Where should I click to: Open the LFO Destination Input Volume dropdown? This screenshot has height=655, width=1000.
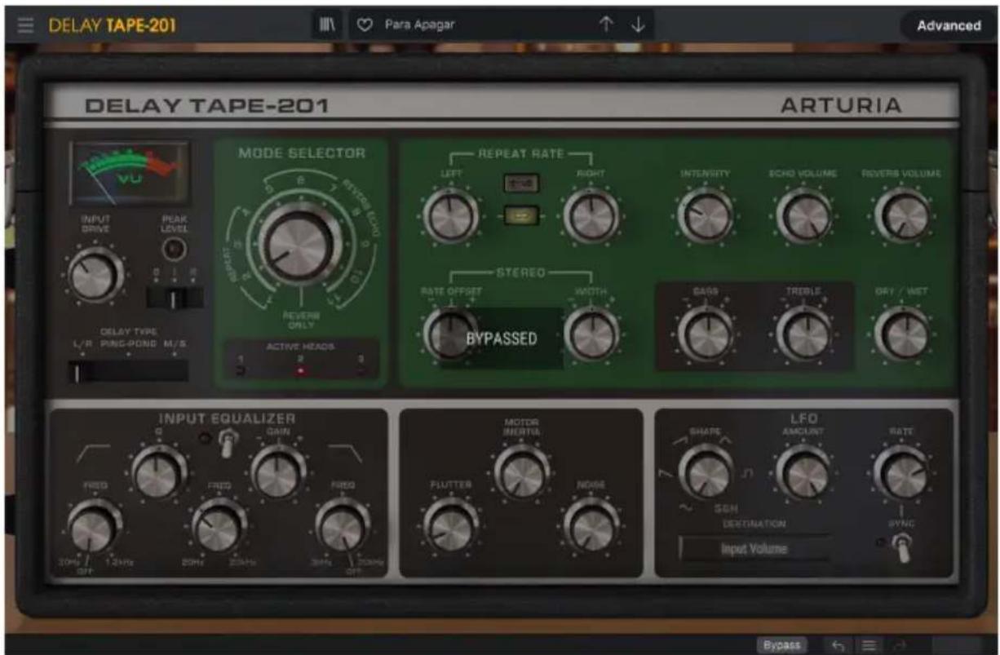coord(755,549)
